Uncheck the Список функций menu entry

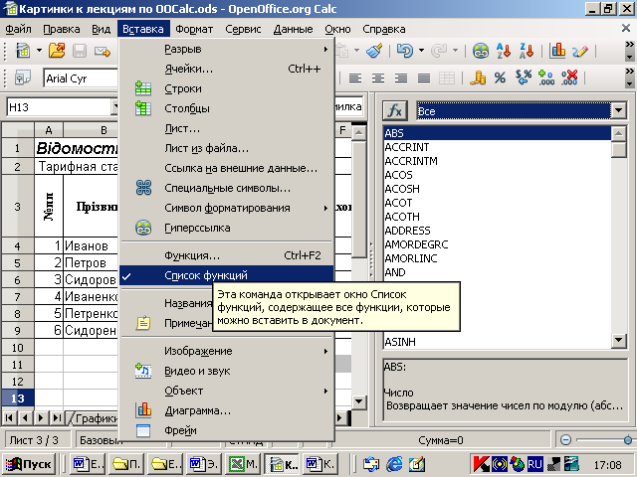coord(226,276)
